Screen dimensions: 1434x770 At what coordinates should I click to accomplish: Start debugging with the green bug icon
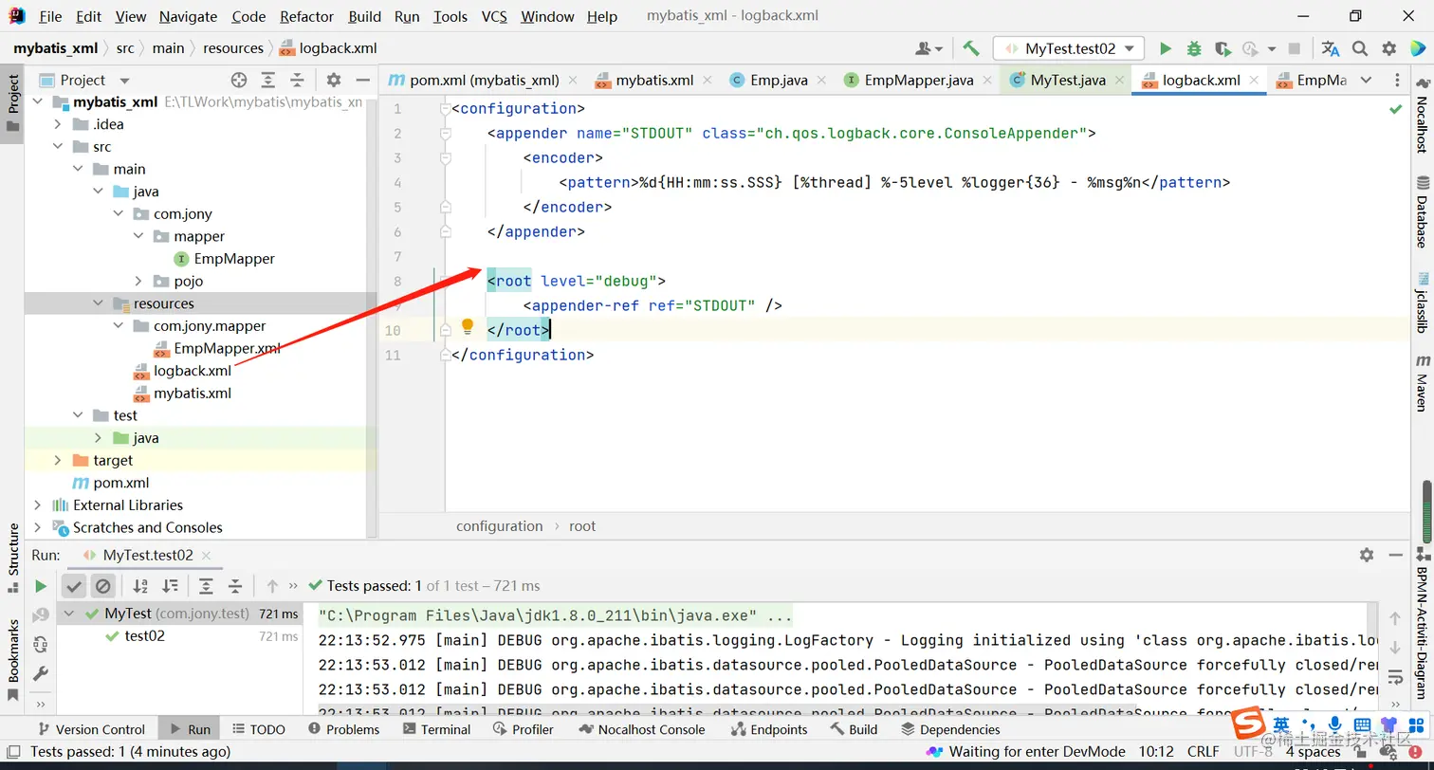point(1194,48)
